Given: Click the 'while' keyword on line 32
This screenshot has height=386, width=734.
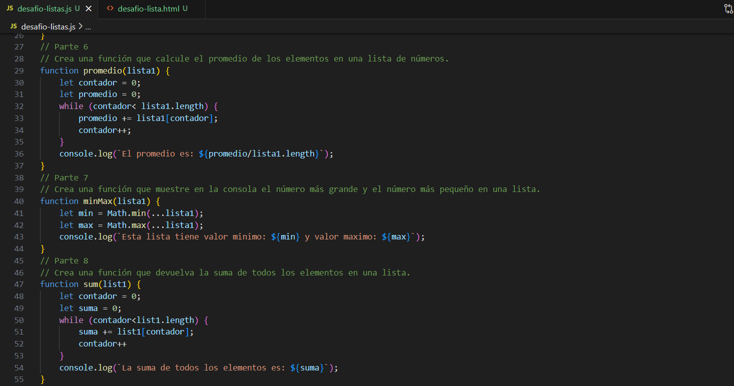Looking at the screenshot, I should pos(72,106).
